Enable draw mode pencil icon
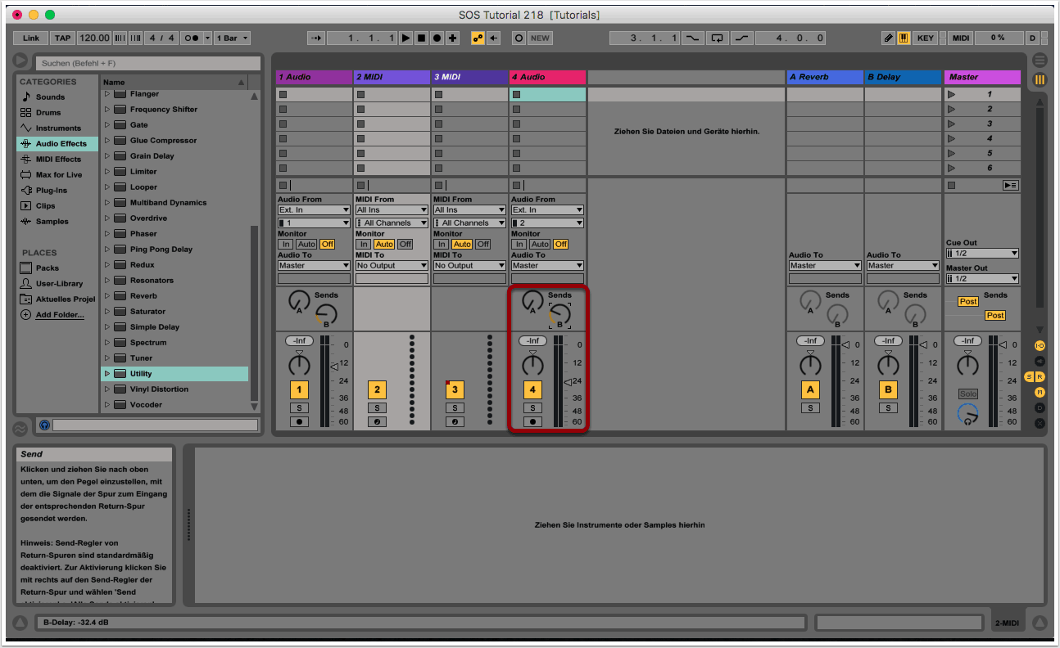The height and width of the screenshot is (648, 1060). tap(889, 38)
